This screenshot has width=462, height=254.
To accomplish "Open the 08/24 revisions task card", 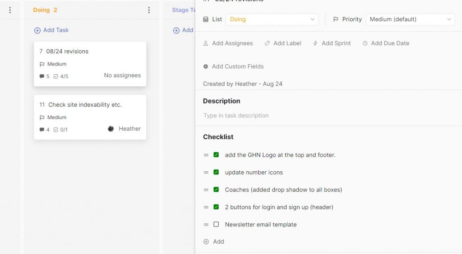I will [90, 52].
